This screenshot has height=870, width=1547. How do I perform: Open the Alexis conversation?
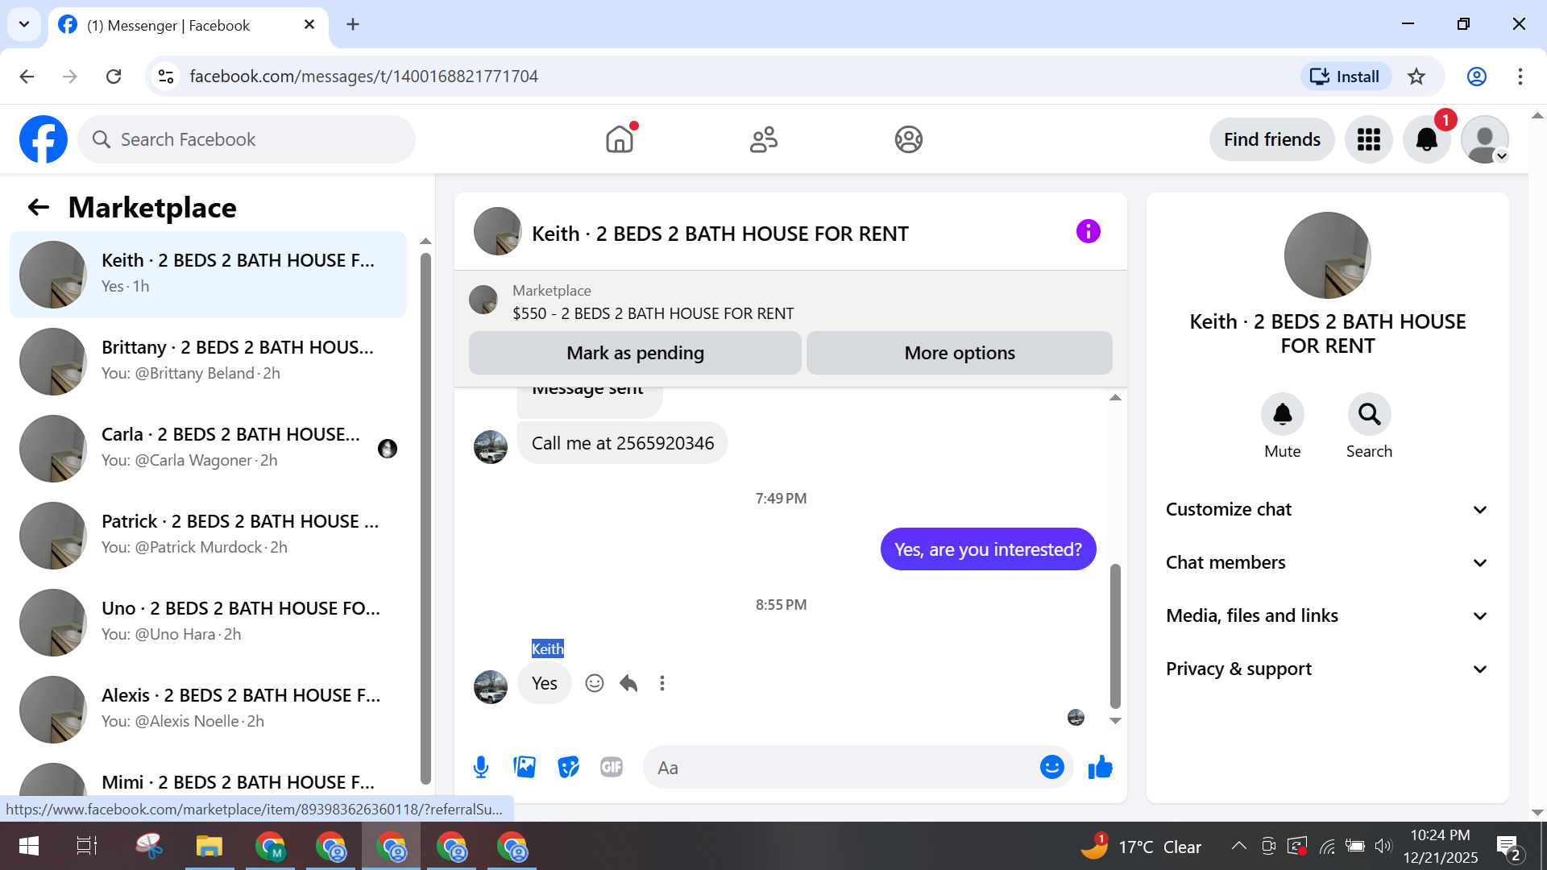coord(208,709)
